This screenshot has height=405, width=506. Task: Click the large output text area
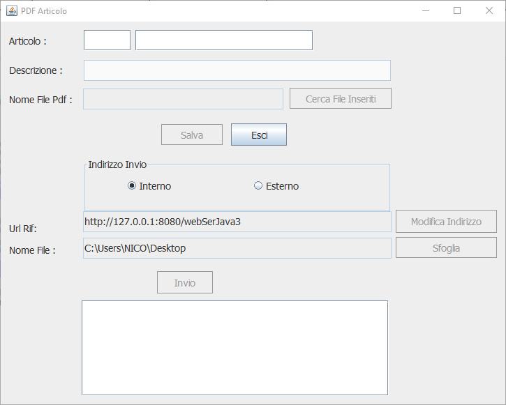(235, 348)
